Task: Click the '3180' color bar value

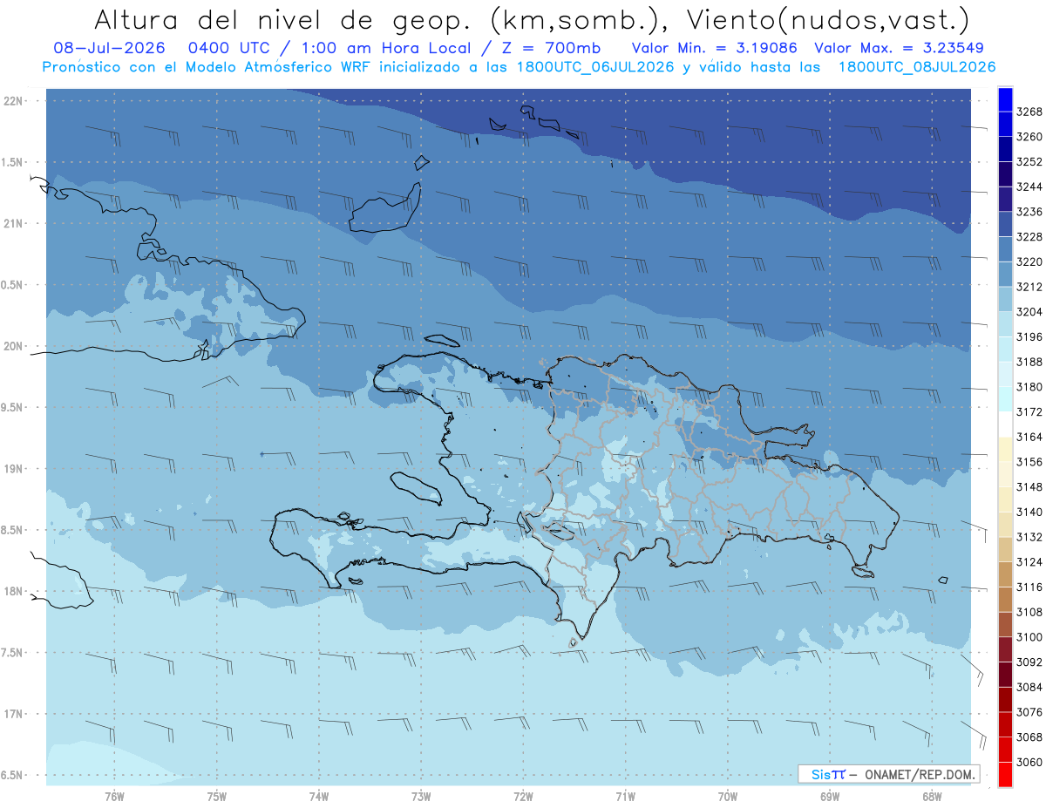Action: coord(1029,387)
